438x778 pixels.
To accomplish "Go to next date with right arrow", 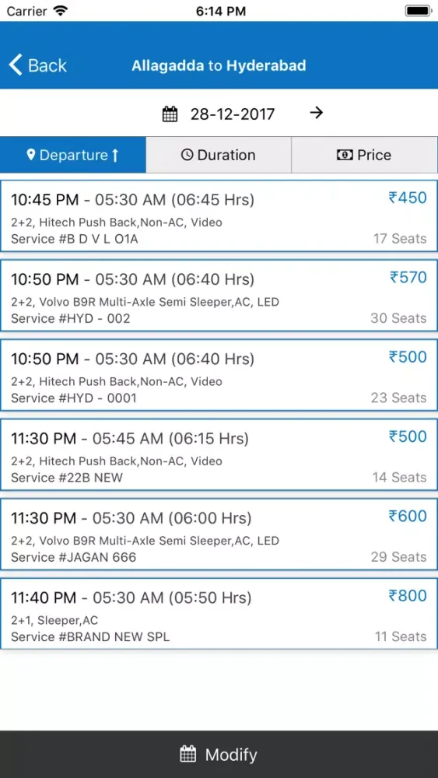I will tap(316, 113).
